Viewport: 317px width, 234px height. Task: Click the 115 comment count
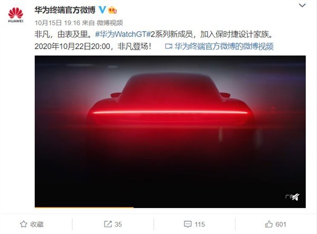click(x=200, y=224)
